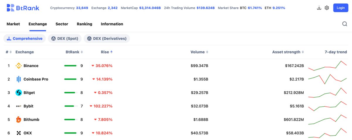Sort table by Rise column
This screenshot has width=352, height=140.
tap(107, 52)
